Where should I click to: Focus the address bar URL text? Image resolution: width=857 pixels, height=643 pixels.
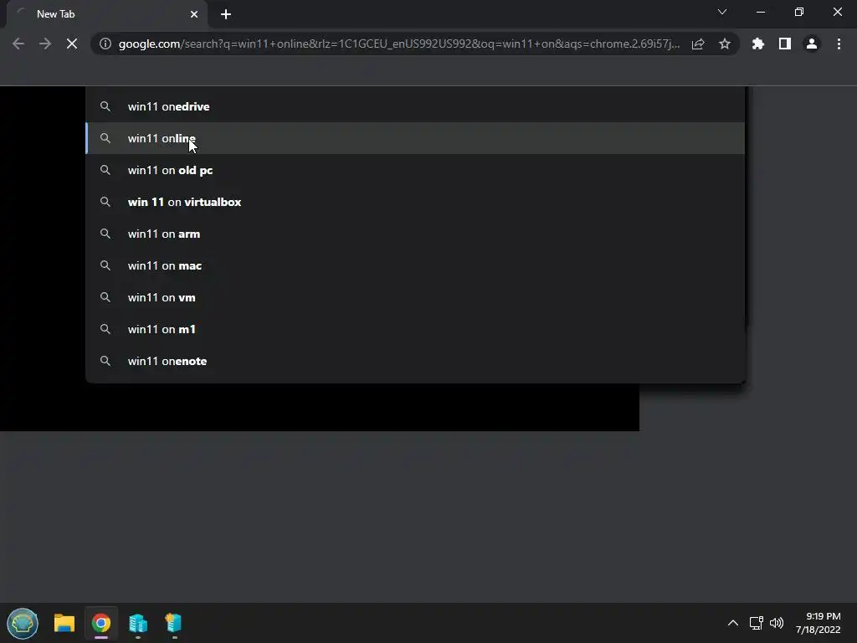(399, 44)
